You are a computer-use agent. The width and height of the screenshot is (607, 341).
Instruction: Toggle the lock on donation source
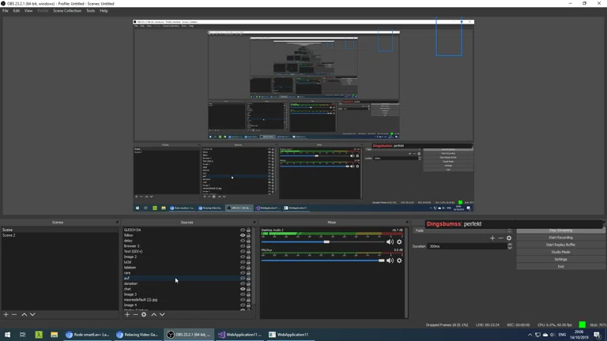249,283
